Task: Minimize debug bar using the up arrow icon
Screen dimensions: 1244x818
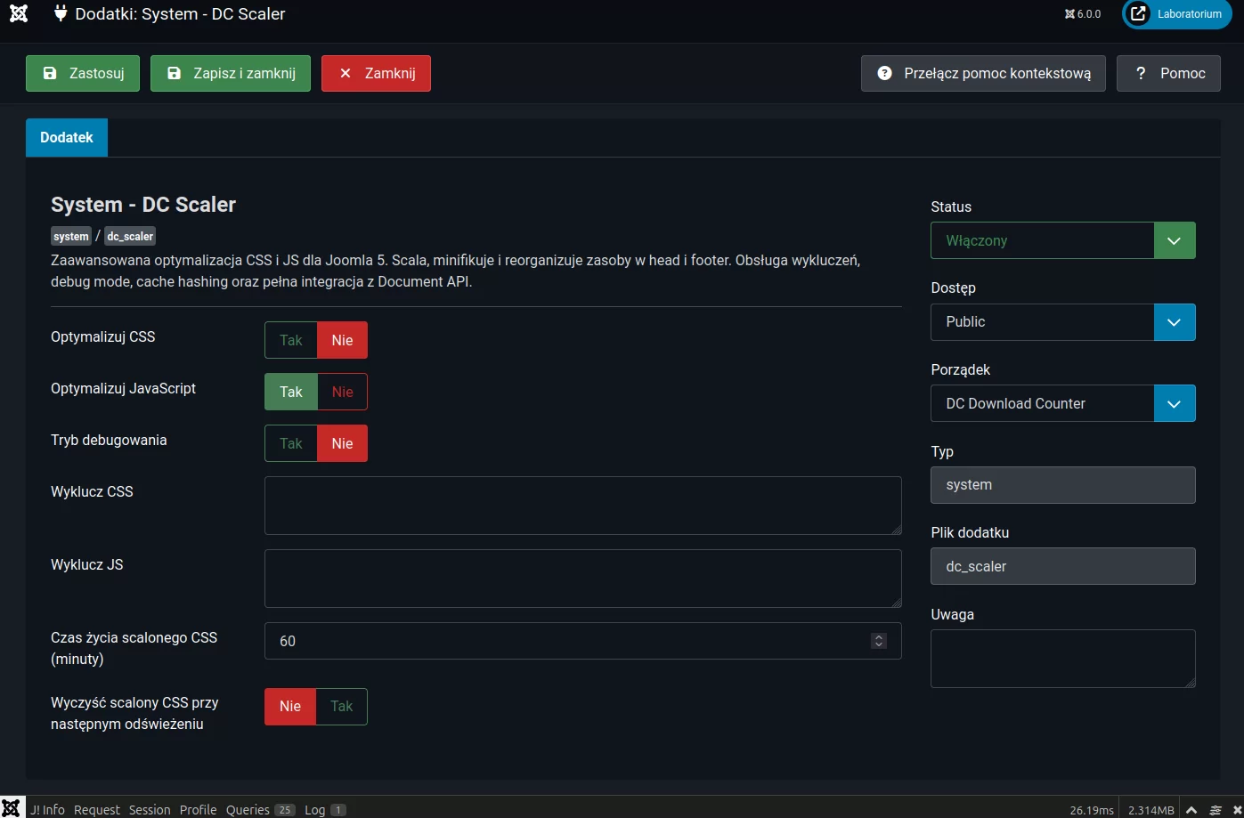Action: [x=1191, y=810]
